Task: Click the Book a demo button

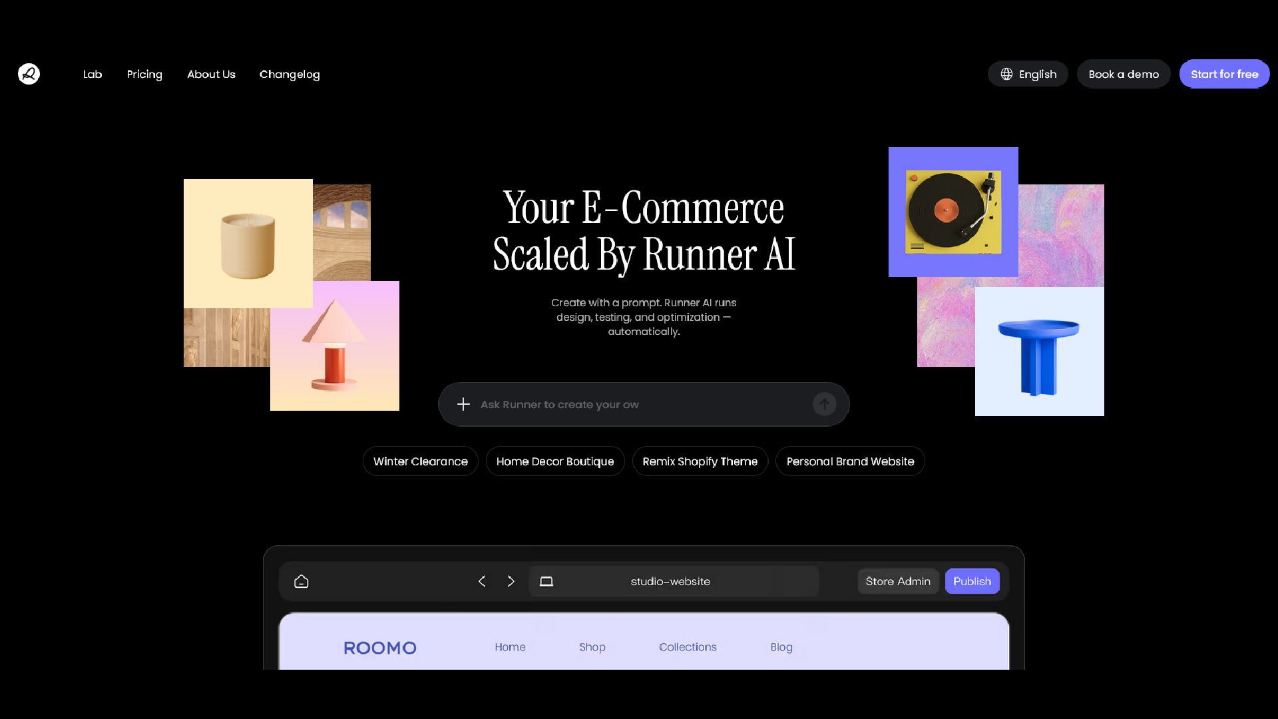Action: (1124, 74)
